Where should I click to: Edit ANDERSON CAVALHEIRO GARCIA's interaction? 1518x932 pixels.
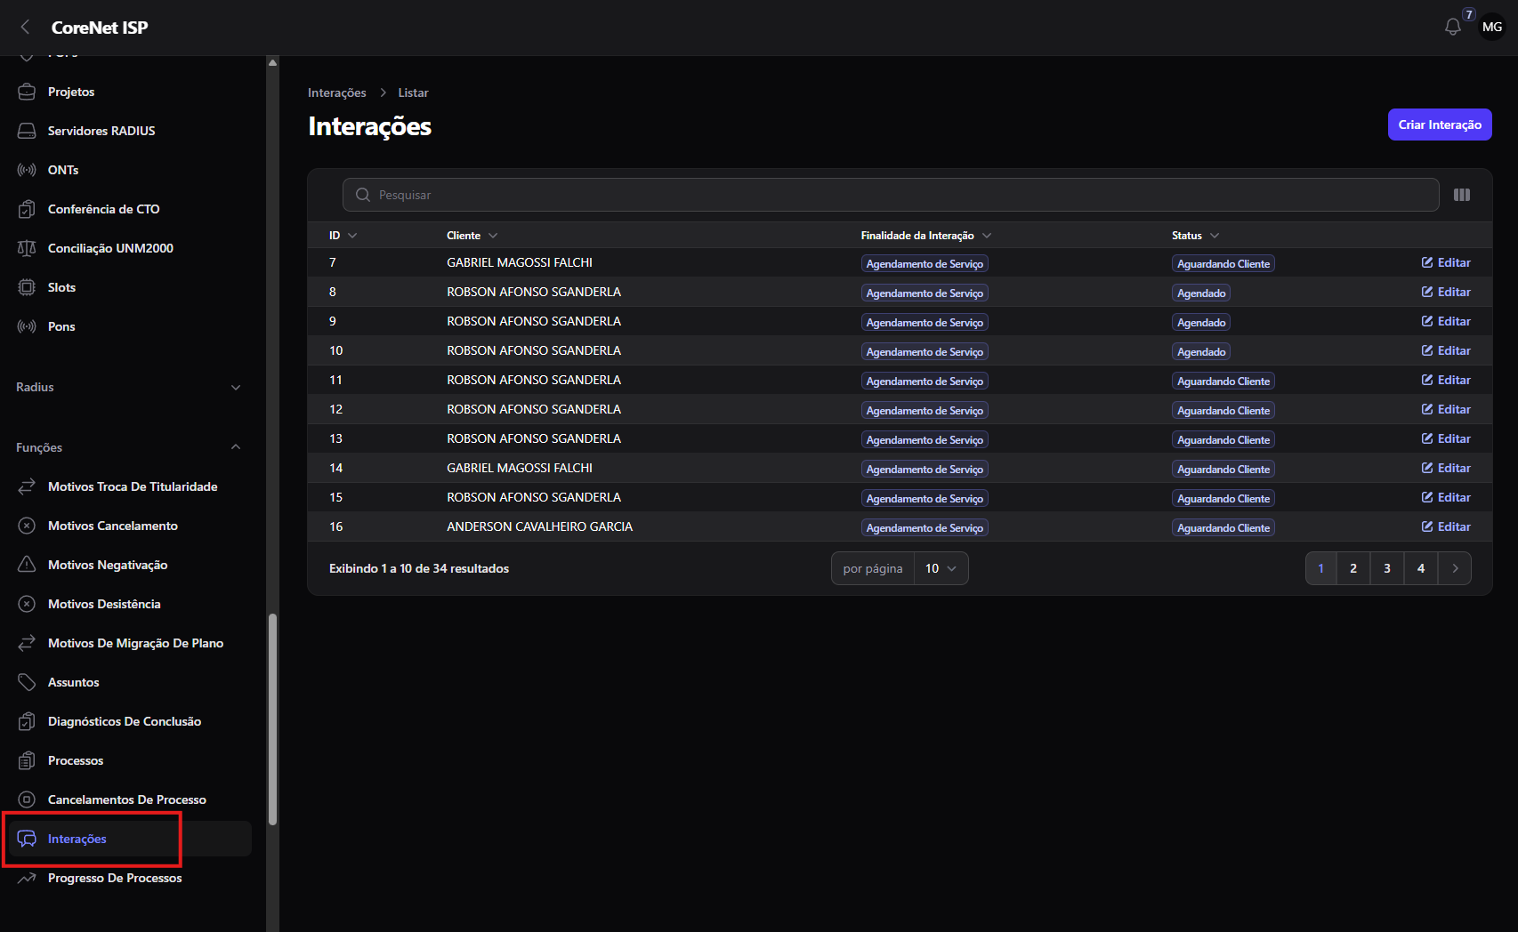[x=1446, y=526]
